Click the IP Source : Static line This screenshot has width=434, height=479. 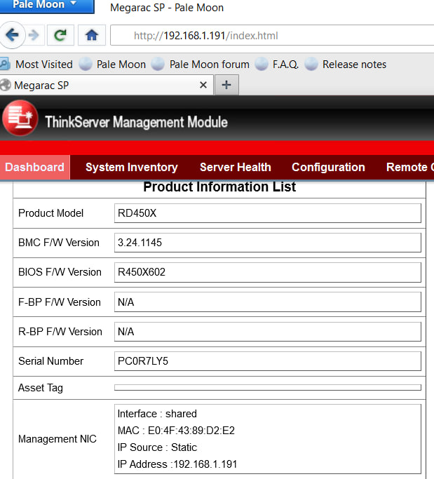click(157, 447)
